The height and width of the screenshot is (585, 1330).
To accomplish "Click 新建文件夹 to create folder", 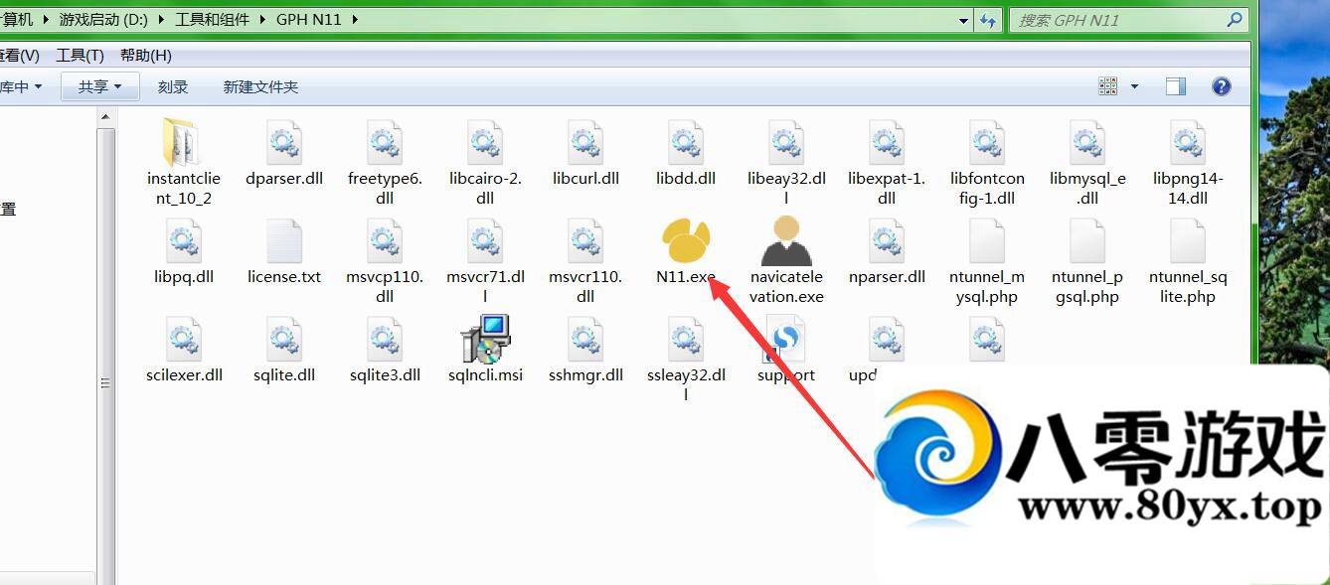I will [x=260, y=86].
